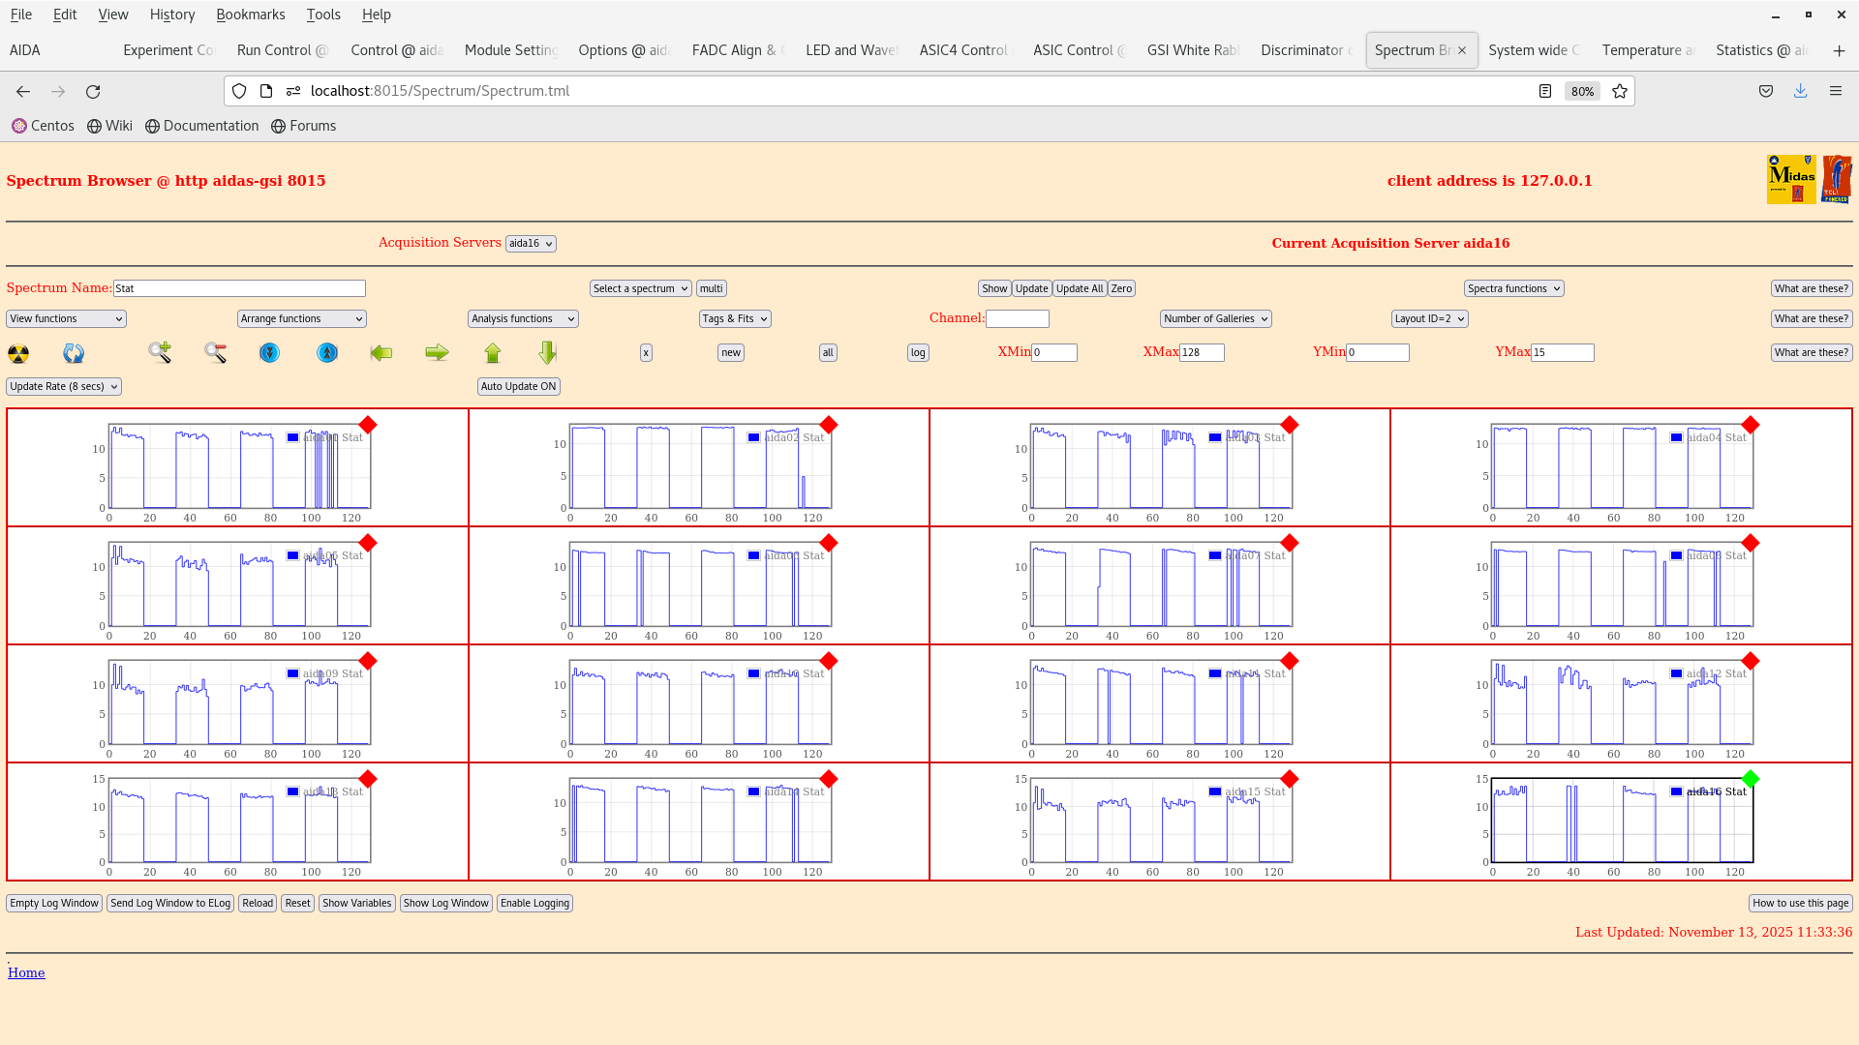Open the Bookmarks menu

[251, 15]
